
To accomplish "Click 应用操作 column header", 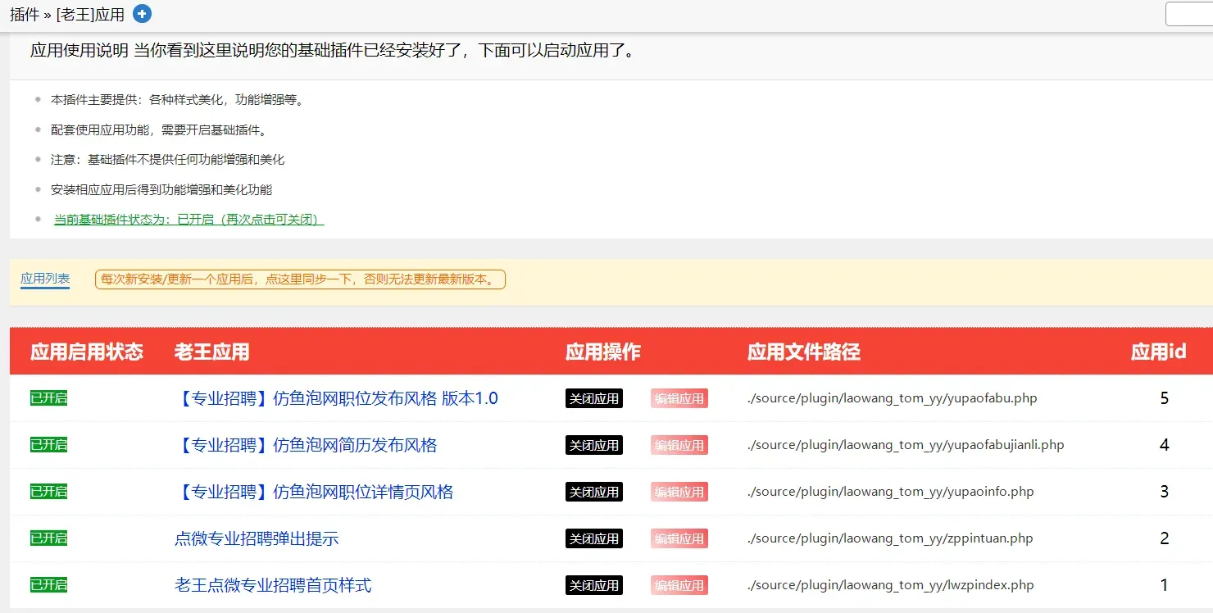I will (603, 352).
